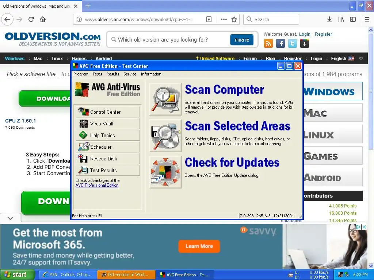Select the Mac tab in site navigation
374x280 pixels.
38,58
